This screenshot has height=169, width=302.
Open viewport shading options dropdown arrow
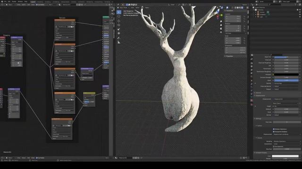point(244,8)
